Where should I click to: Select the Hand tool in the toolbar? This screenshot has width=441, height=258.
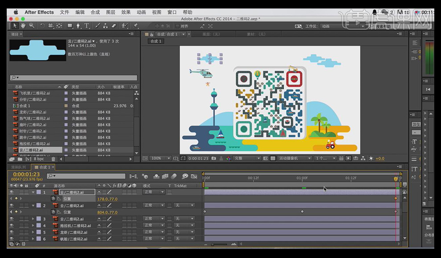pyautogui.click(x=23, y=26)
